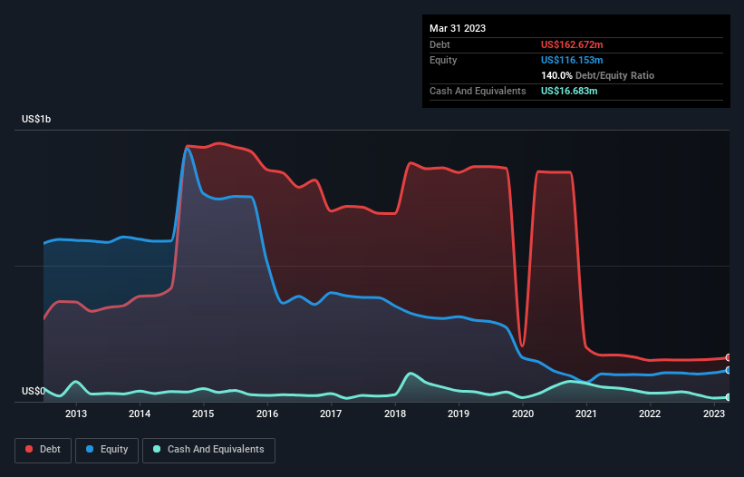The height and width of the screenshot is (477, 744).
Task: Click the teal Cash And Equivalents legend dot
Action: coord(157,449)
